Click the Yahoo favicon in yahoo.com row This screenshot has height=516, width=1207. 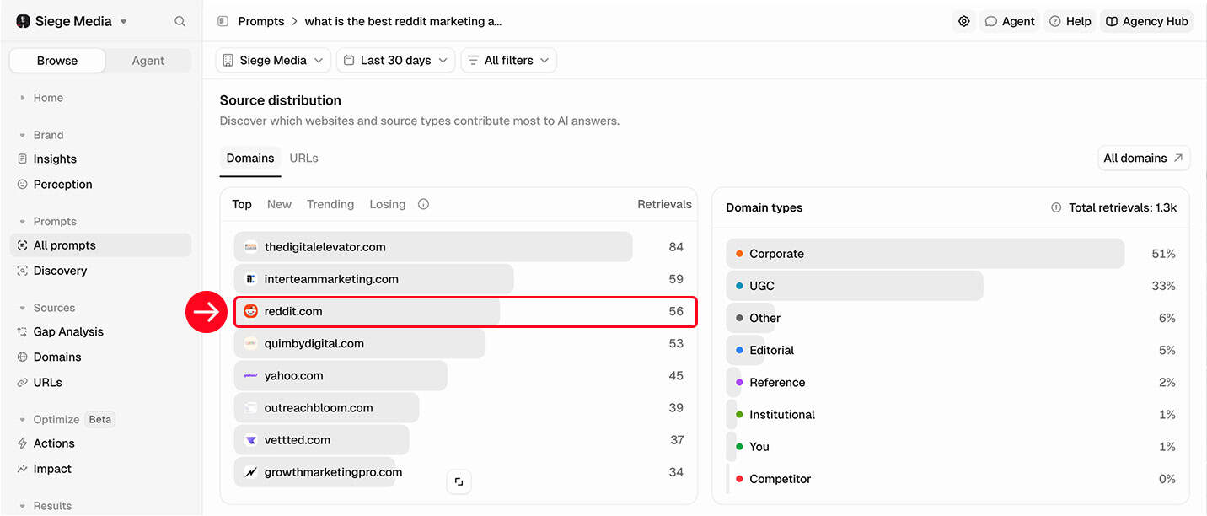(x=250, y=375)
